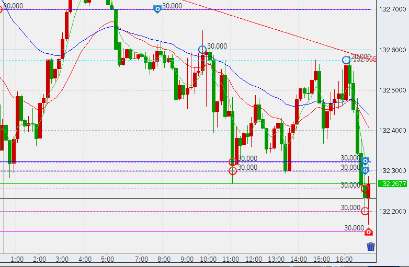The height and width of the screenshot is (267, 409).
Task: Click the lower red circle marker at 11:00
Action: [x=233, y=171]
